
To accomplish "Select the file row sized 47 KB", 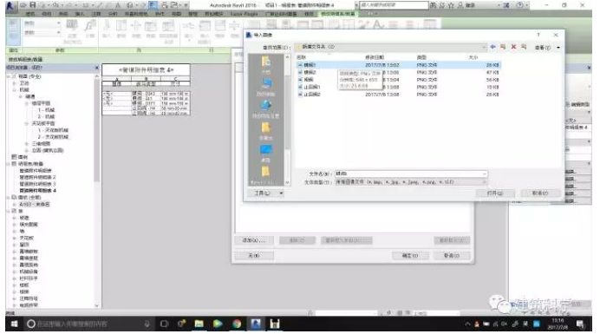I will point(398,72).
